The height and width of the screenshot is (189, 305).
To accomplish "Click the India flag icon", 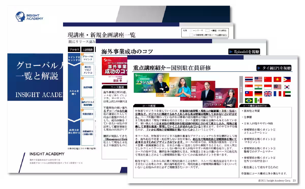I will click(258, 87).
